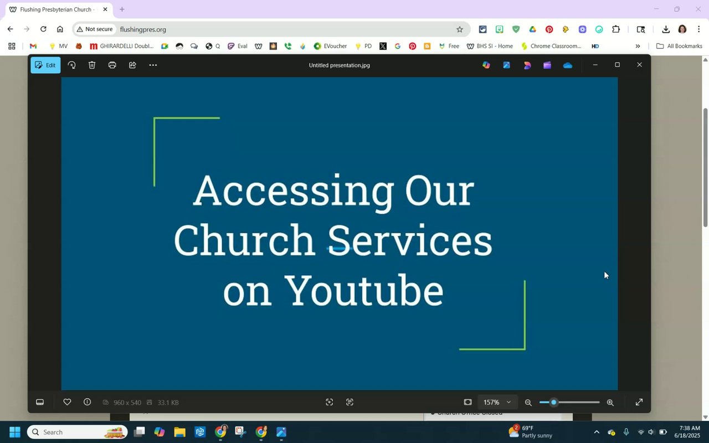Open the EVoucher bookmark
This screenshot has height=443, width=709.
click(x=330, y=46)
